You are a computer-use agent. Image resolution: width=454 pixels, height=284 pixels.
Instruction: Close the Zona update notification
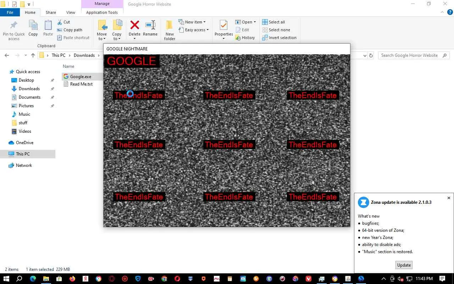[x=449, y=198]
